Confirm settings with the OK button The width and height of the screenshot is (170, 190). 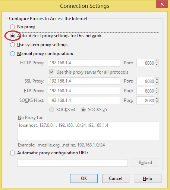point(84,178)
